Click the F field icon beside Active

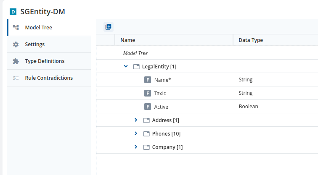(148, 107)
